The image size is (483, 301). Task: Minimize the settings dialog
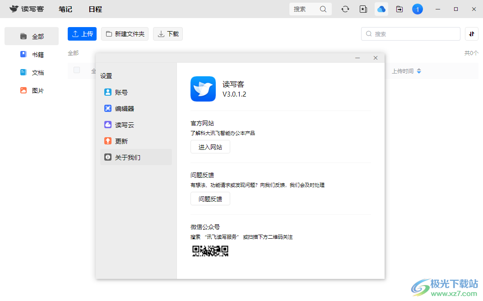point(358,58)
